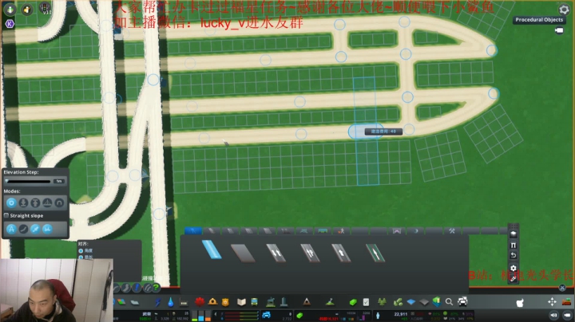Click the back camera button bottom right

pos(567,315)
